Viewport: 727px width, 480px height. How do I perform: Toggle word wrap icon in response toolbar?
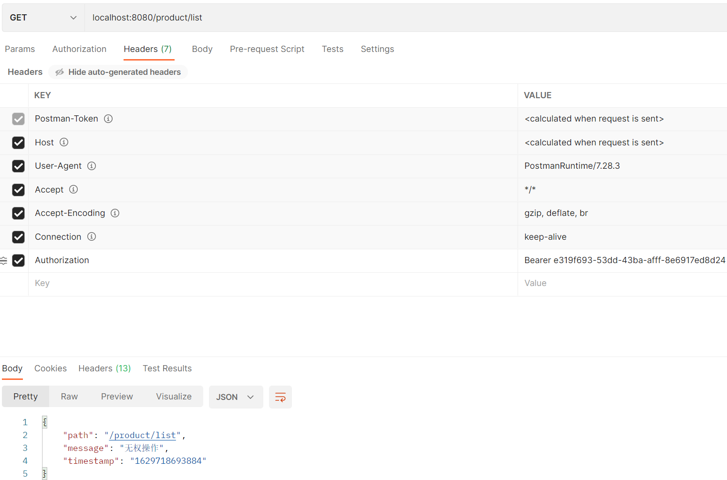280,397
